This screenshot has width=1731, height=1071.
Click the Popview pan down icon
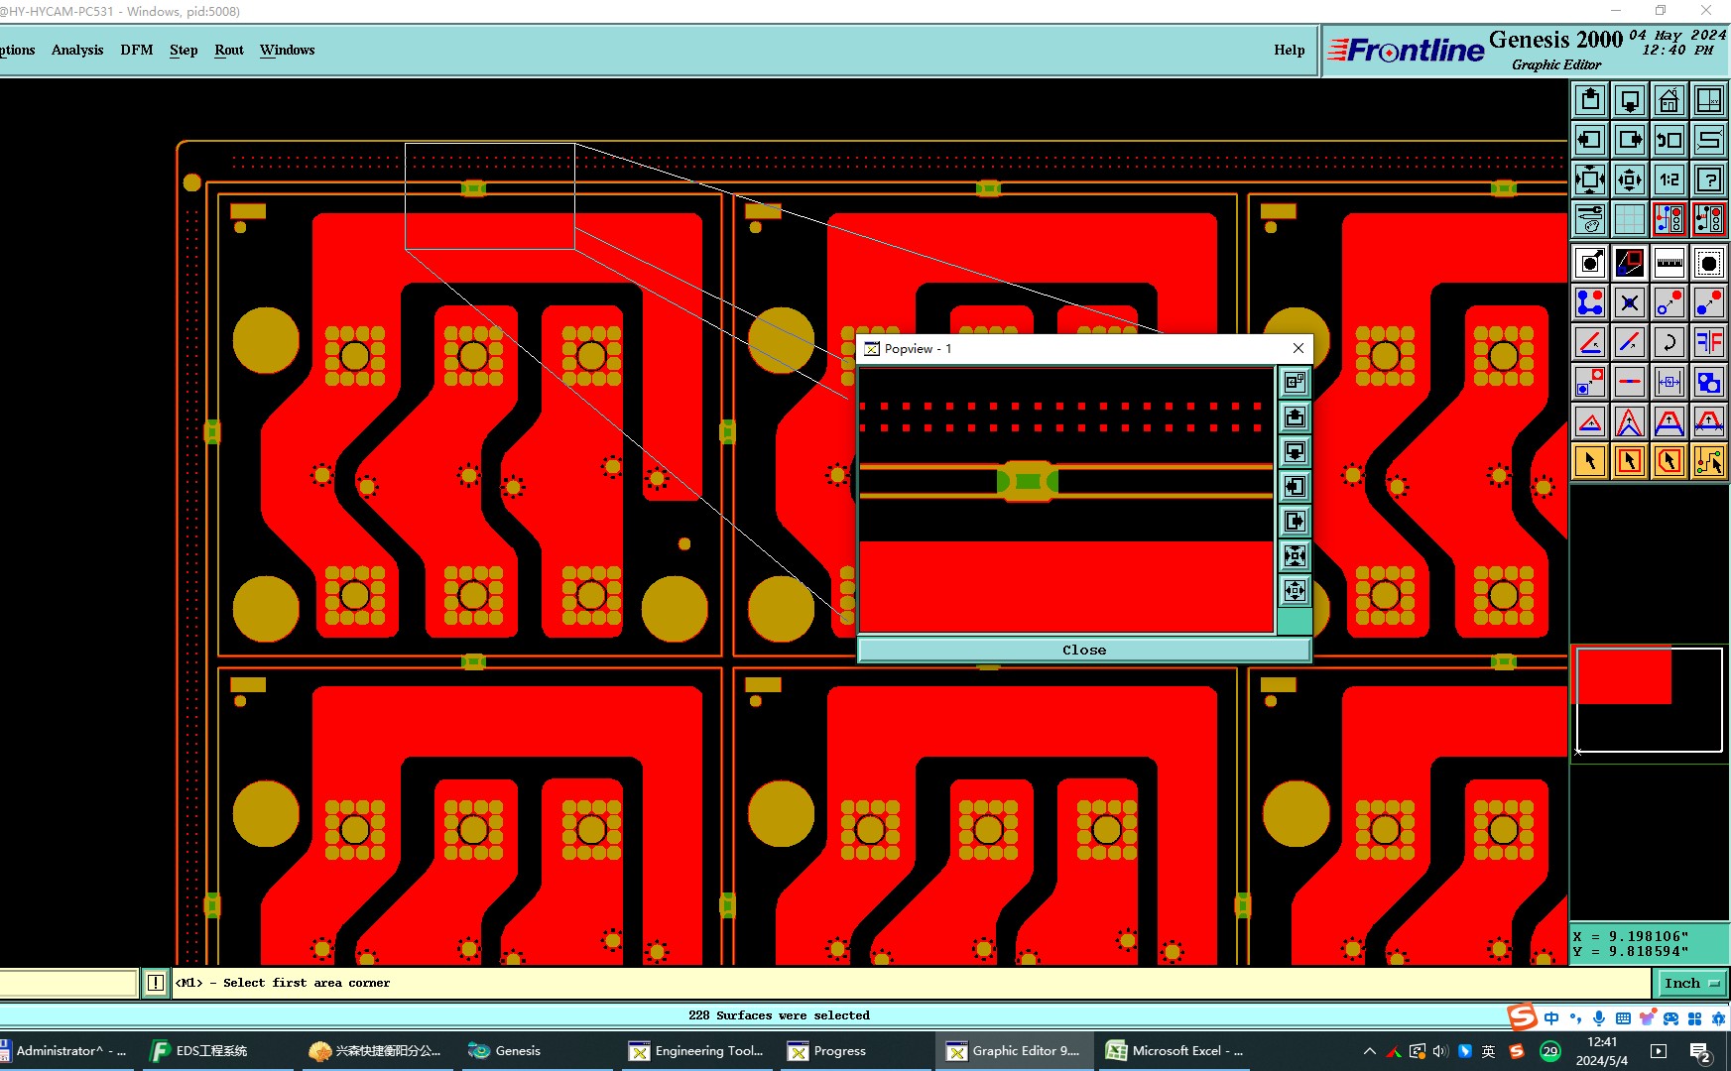(1295, 451)
